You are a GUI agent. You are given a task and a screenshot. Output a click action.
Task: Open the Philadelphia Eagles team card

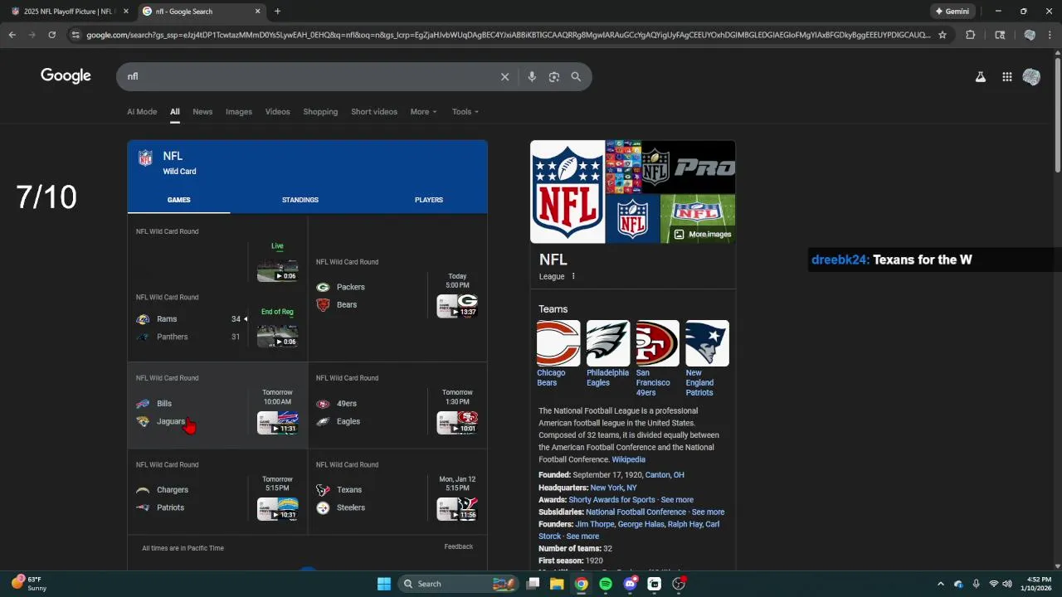click(607, 354)
